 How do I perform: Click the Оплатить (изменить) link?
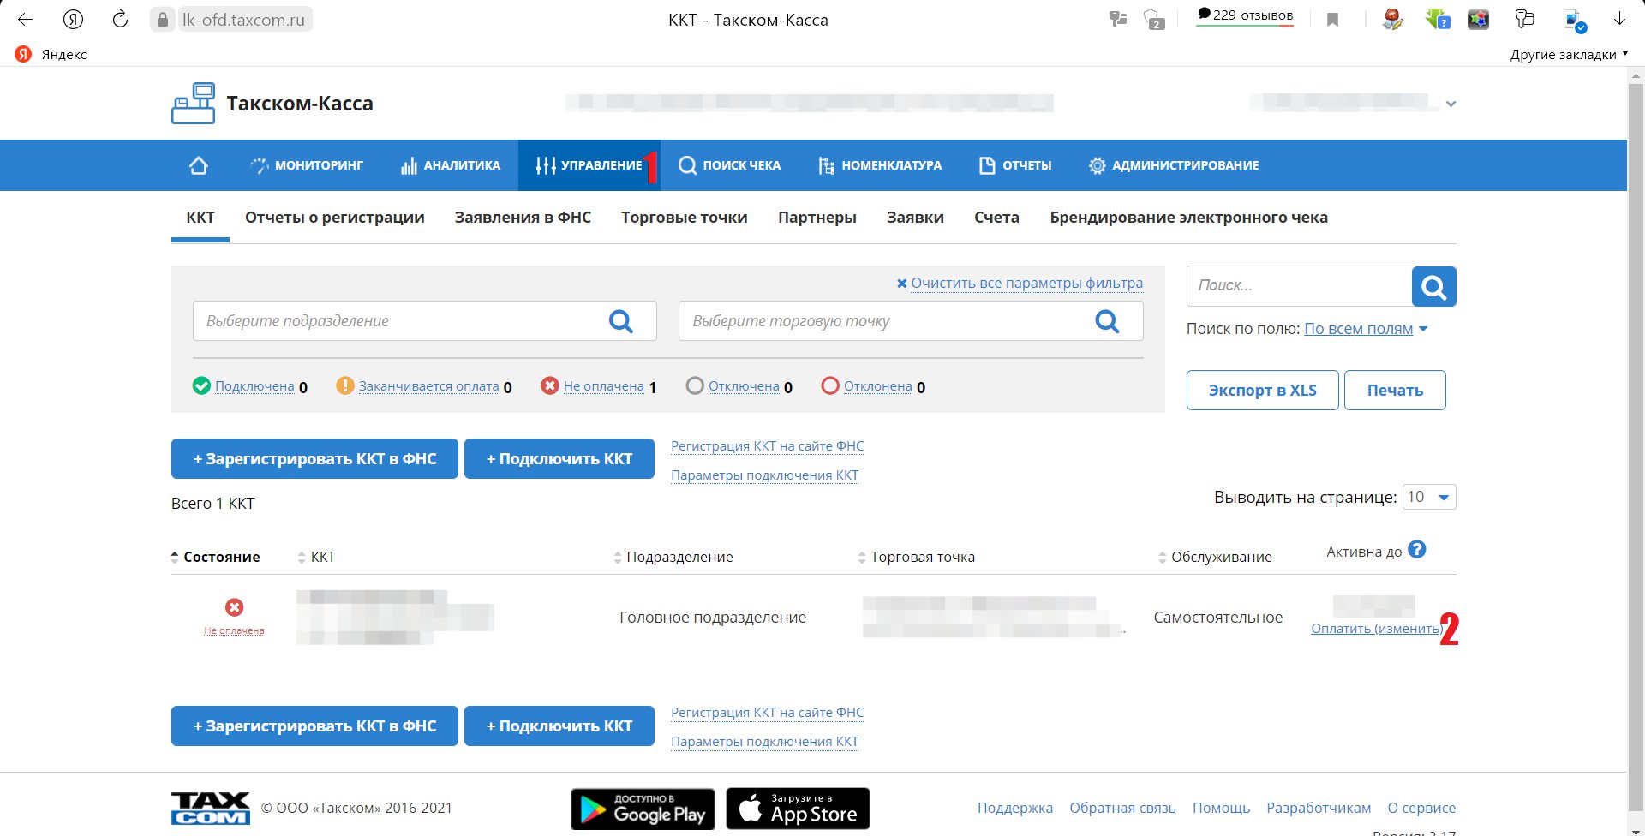1377,629
